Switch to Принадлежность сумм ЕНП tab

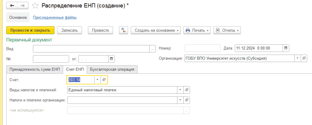tap(34, 69)
